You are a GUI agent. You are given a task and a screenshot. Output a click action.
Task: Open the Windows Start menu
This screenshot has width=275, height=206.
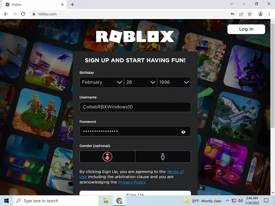tap(6, 201)
